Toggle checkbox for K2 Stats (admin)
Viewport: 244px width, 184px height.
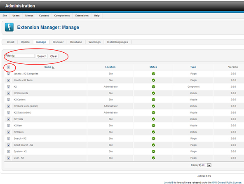pos(9,113)
